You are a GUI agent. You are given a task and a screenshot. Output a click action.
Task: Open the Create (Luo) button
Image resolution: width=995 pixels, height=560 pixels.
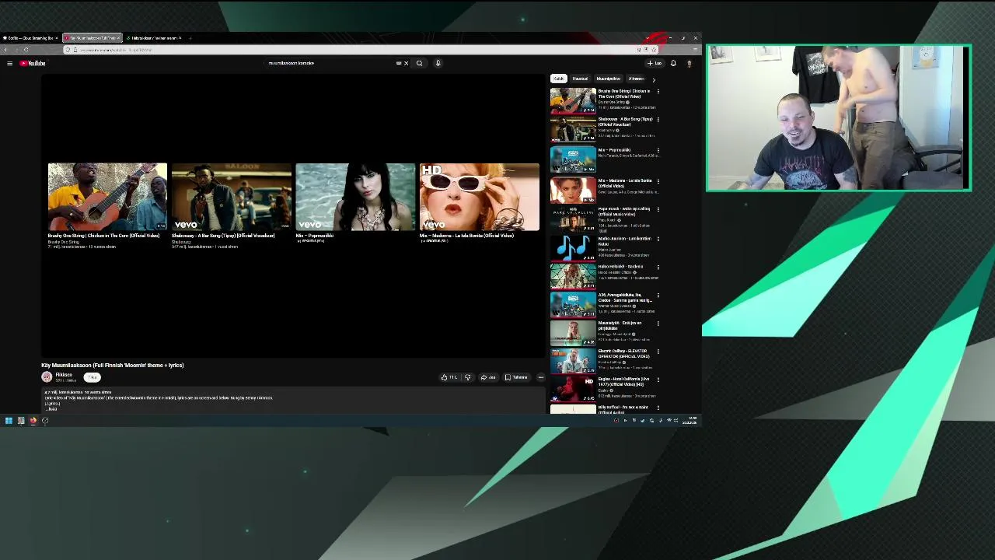click(655, 63)
